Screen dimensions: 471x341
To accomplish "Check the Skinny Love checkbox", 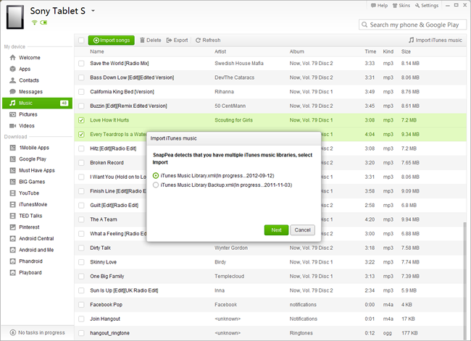I will click(81, 262).
